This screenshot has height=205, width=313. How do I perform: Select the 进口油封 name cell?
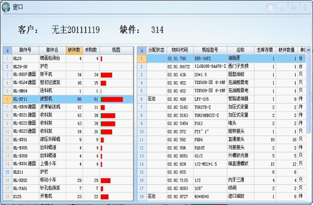[x=241, y=197]
